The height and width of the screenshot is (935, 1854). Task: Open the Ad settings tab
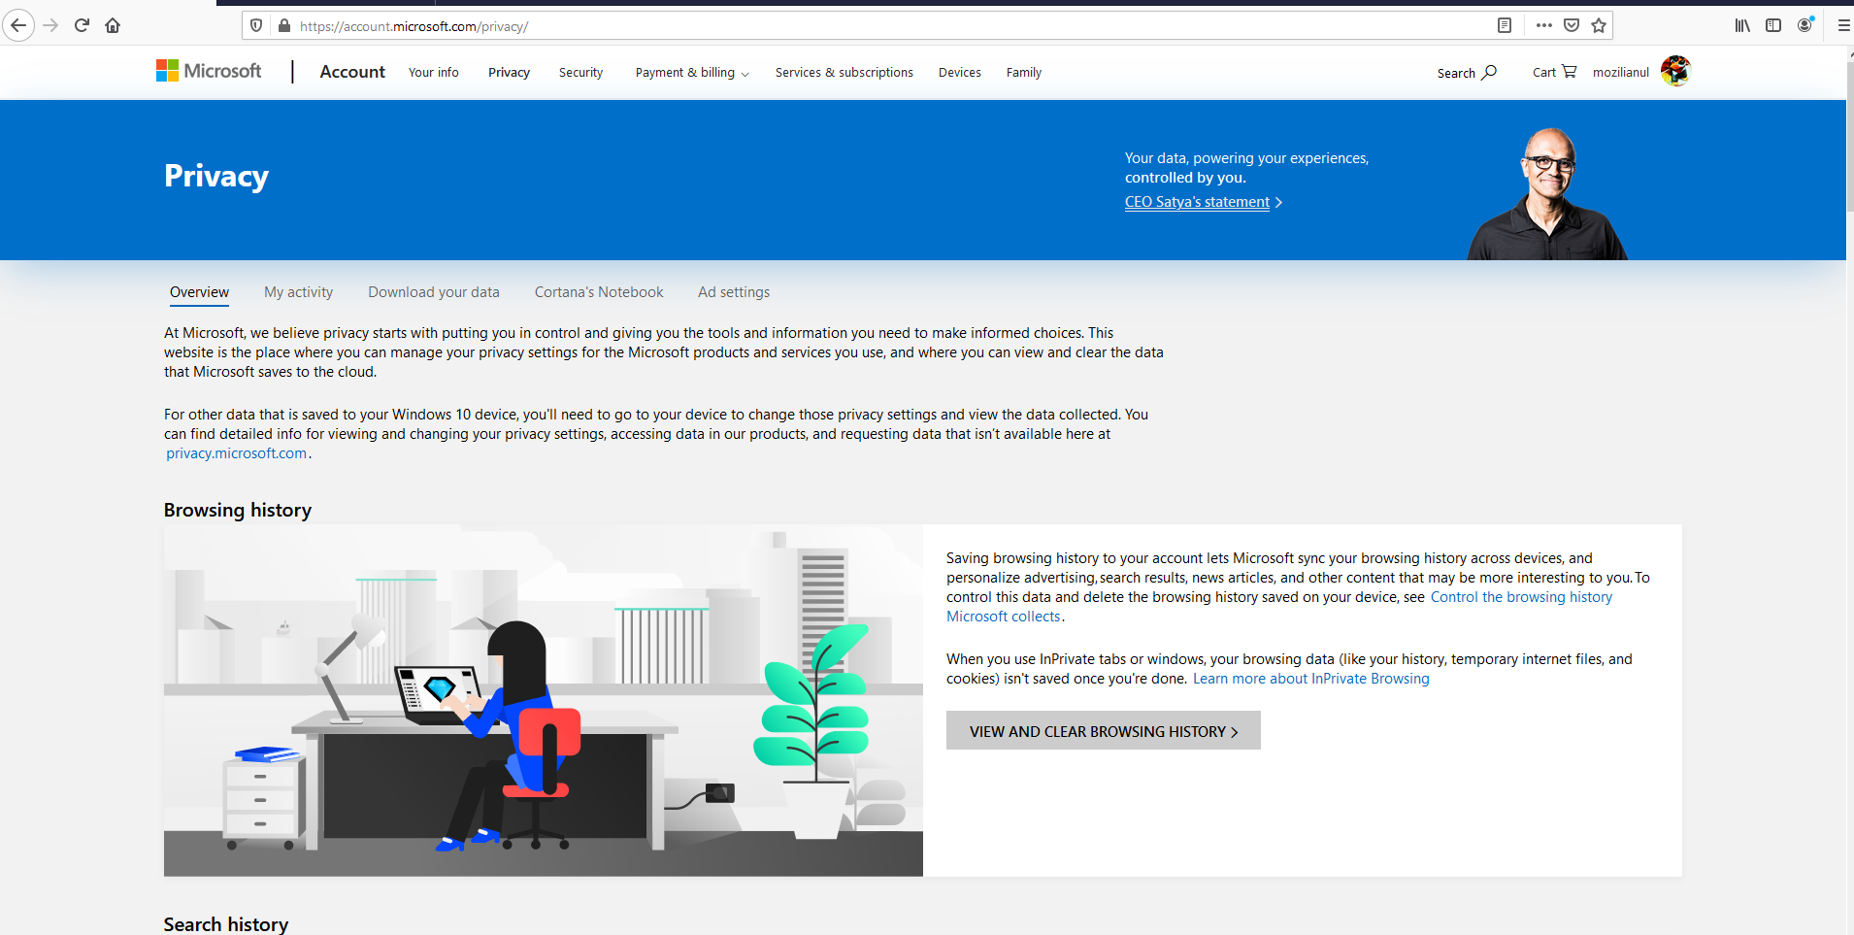point(733,291)
